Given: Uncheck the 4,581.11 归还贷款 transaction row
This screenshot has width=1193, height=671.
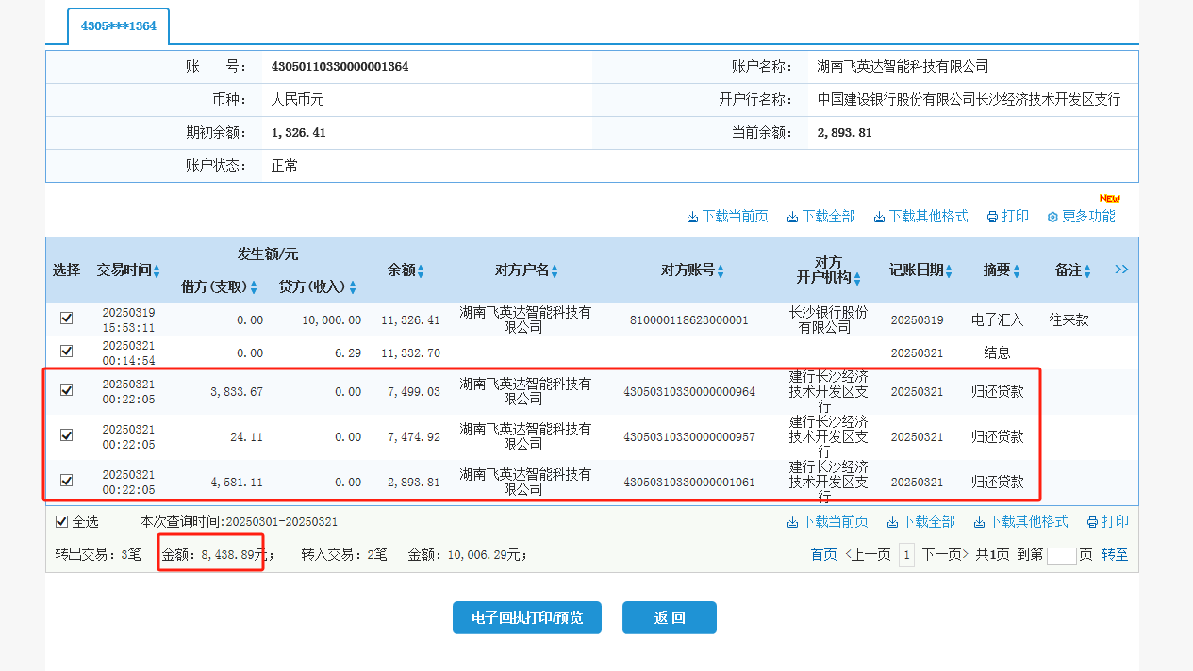Looking at the screenshot, I should pyautogui.click(x=66, y=481).
